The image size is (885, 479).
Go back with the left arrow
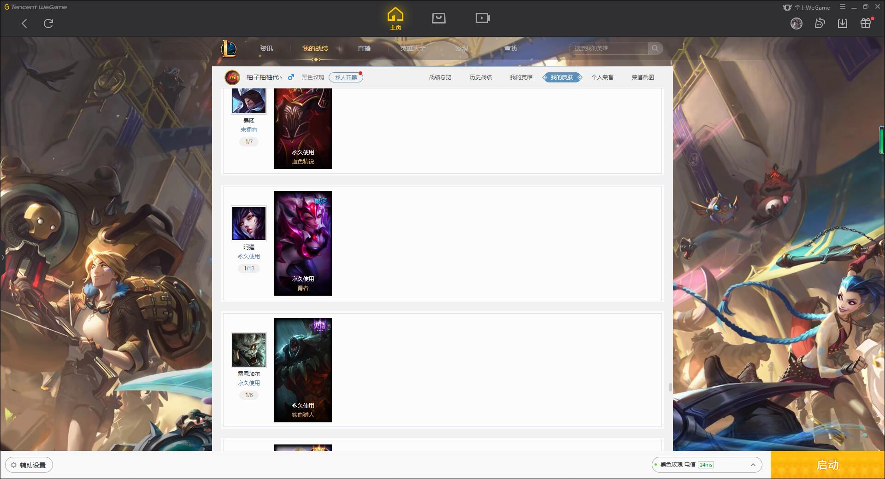click(24, 23)
